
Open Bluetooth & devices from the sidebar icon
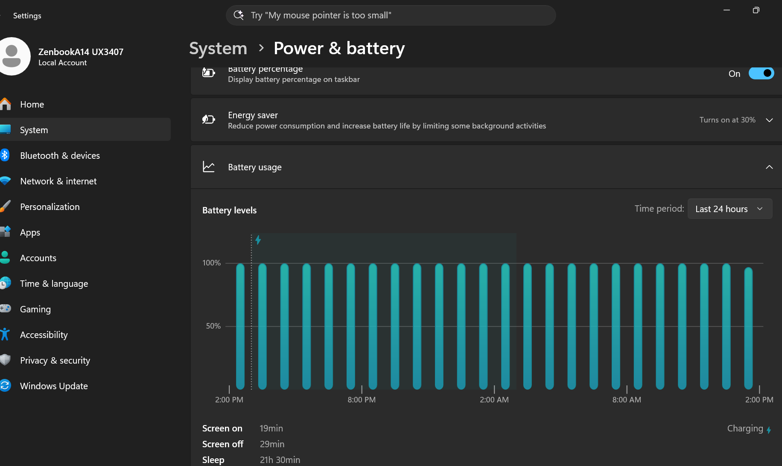[5, 155]
